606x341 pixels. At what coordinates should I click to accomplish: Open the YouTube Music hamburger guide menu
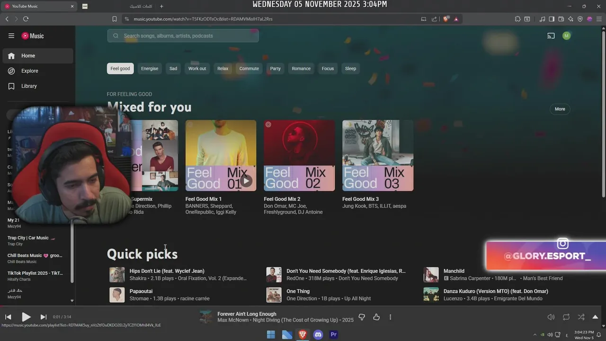coord(11,36)
